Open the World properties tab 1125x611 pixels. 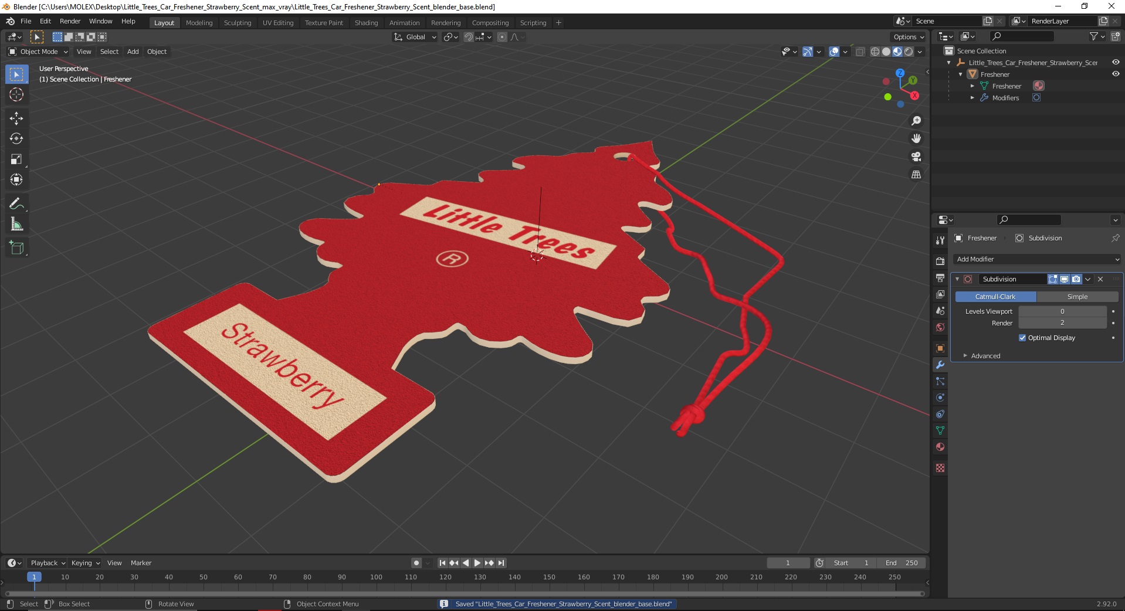click(940, 327)
